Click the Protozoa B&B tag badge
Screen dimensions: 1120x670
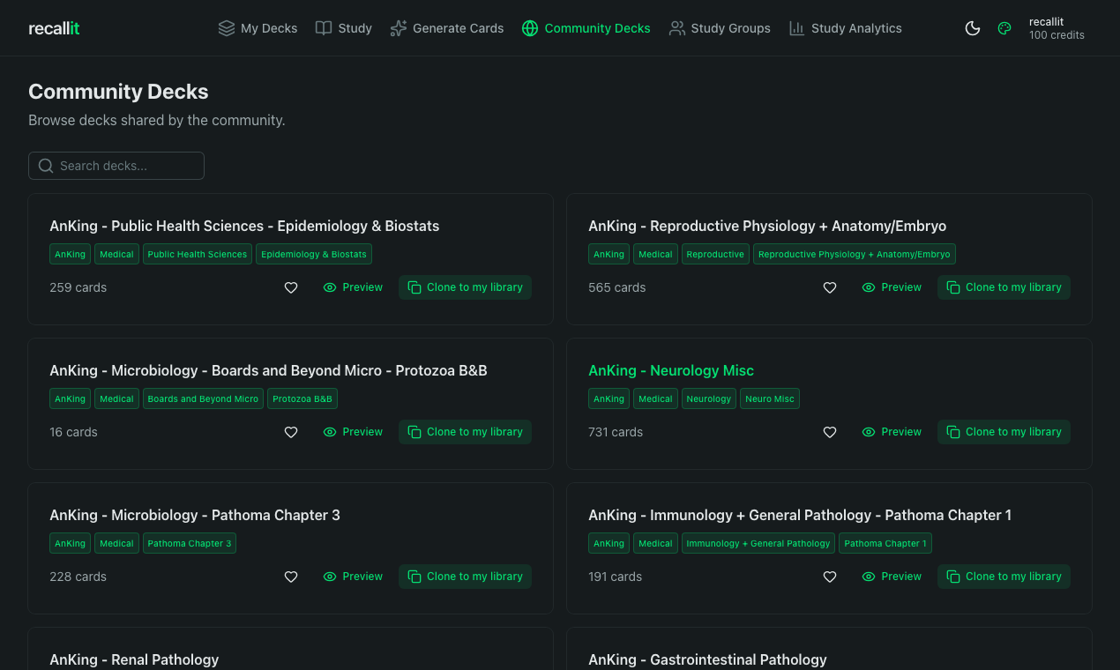[302, 398]
